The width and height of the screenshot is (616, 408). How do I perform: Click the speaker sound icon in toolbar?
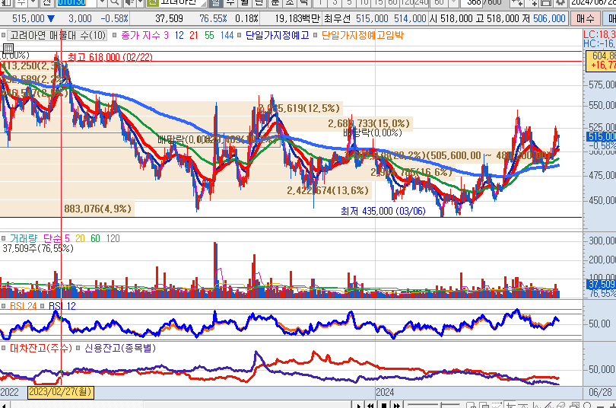tap(129, 3)
